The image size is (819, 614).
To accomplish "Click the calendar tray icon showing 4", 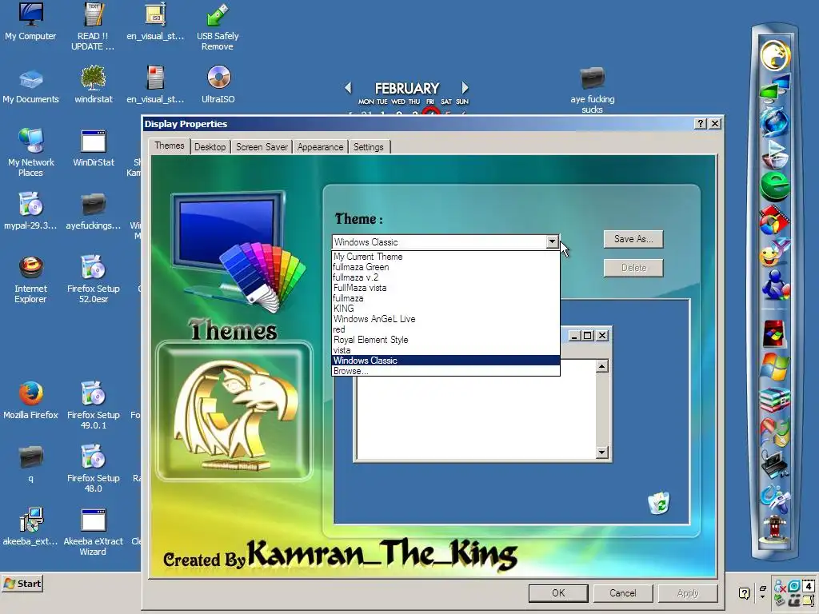I will tap(808, 586).
